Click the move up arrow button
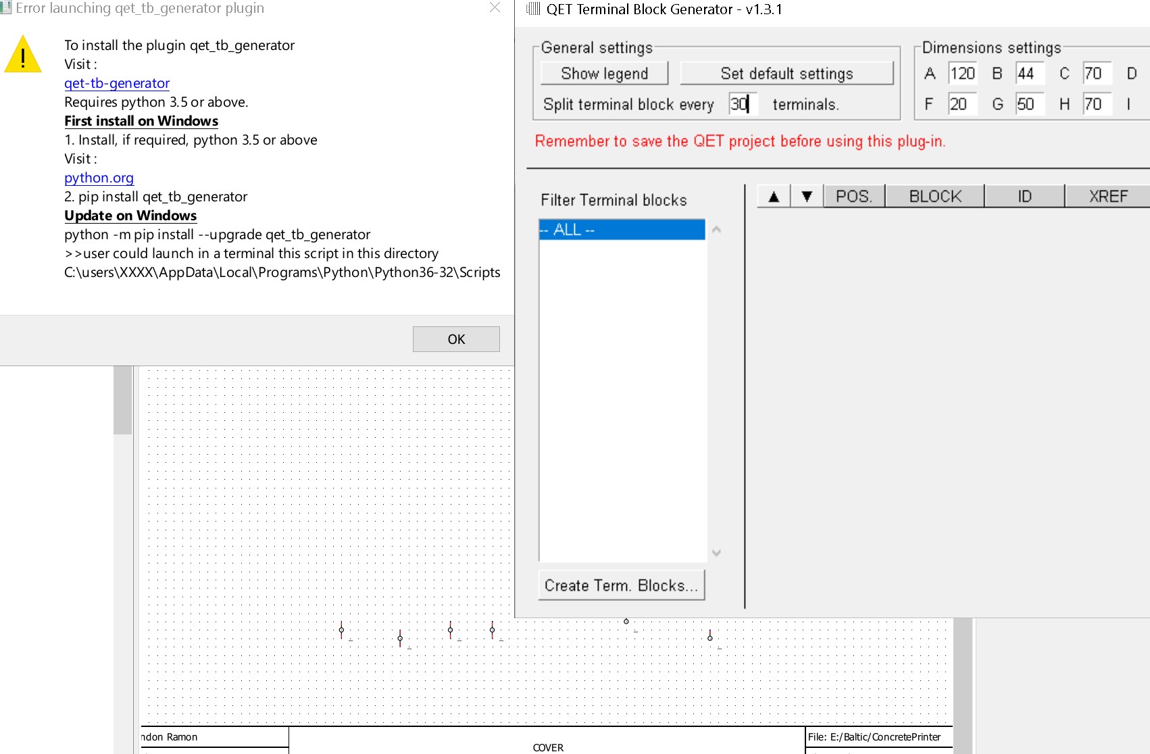1150x754 pixels. [x=774, y=197]
